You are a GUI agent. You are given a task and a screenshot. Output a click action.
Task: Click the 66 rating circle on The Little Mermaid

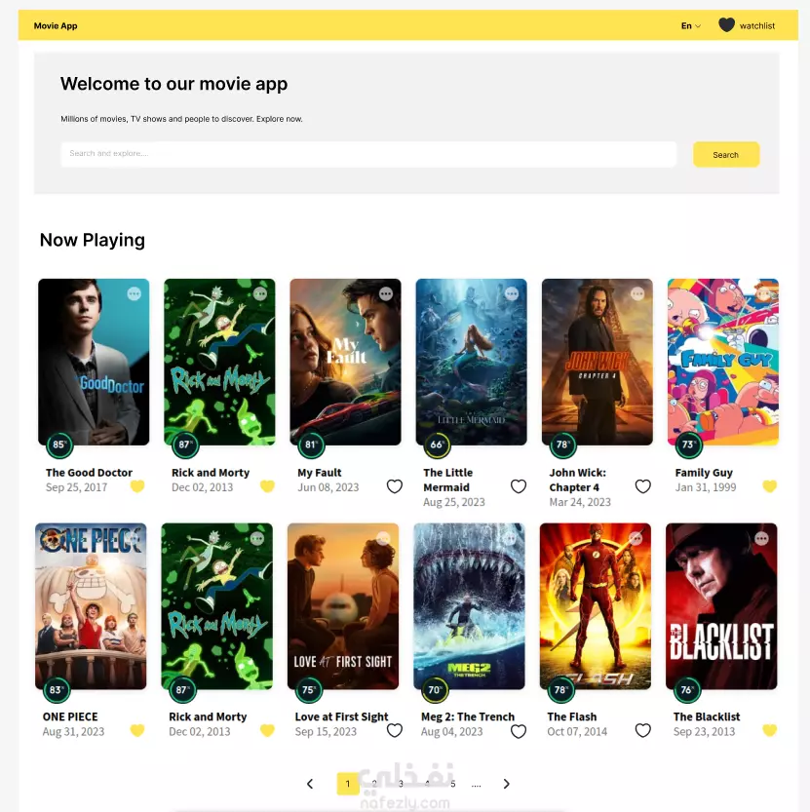coord(437,445)
